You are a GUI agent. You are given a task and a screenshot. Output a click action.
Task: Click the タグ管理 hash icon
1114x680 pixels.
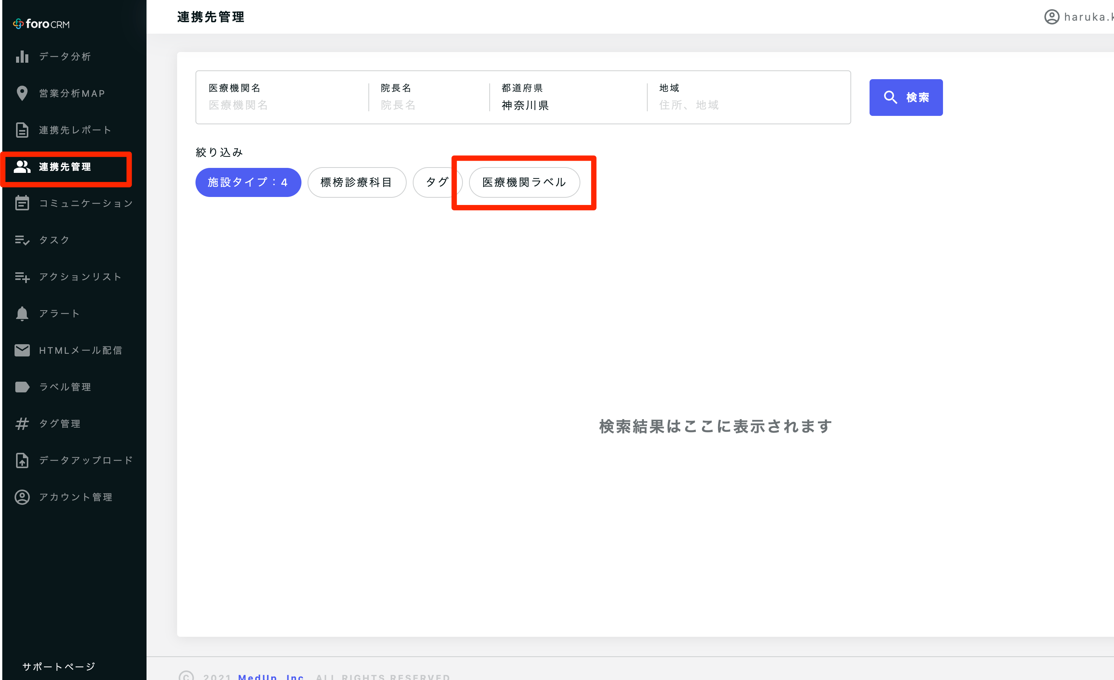[x=22, y=424]
